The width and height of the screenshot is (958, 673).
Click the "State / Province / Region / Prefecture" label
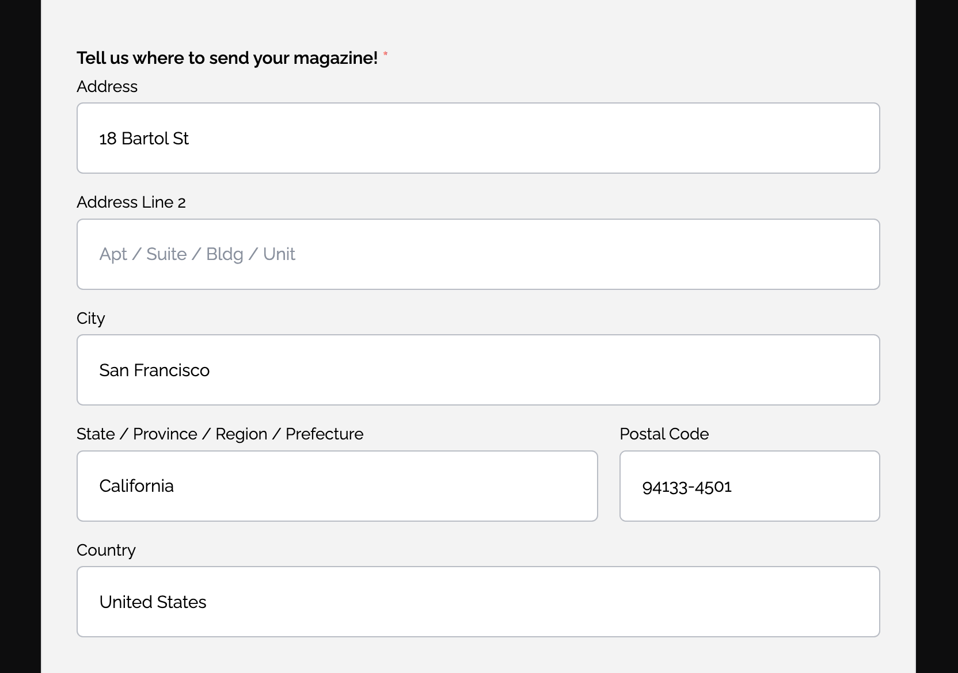[220, 434]
